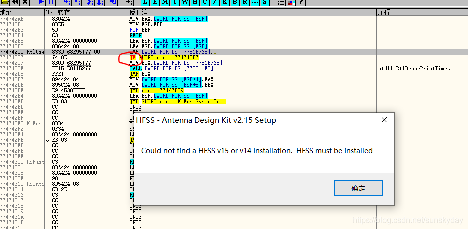Click the Go to address icon
The width and height of the screenshot is (468, 229).
(129, 2)
